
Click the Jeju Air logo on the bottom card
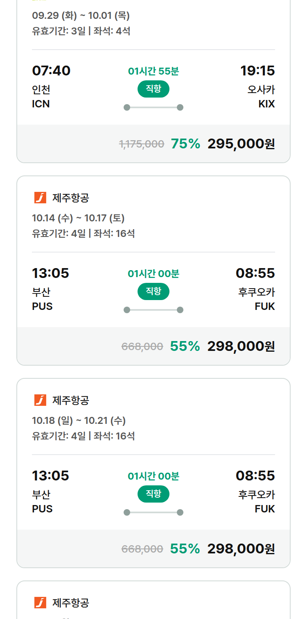40,603
